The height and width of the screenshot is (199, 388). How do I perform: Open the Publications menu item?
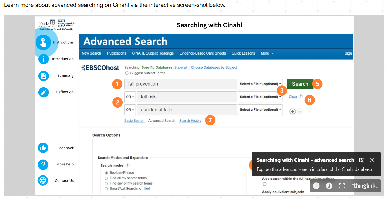pyautogui.click(x=117, y=53)
